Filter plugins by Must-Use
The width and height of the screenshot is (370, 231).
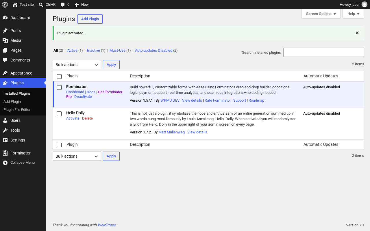[x=117, y=50]
